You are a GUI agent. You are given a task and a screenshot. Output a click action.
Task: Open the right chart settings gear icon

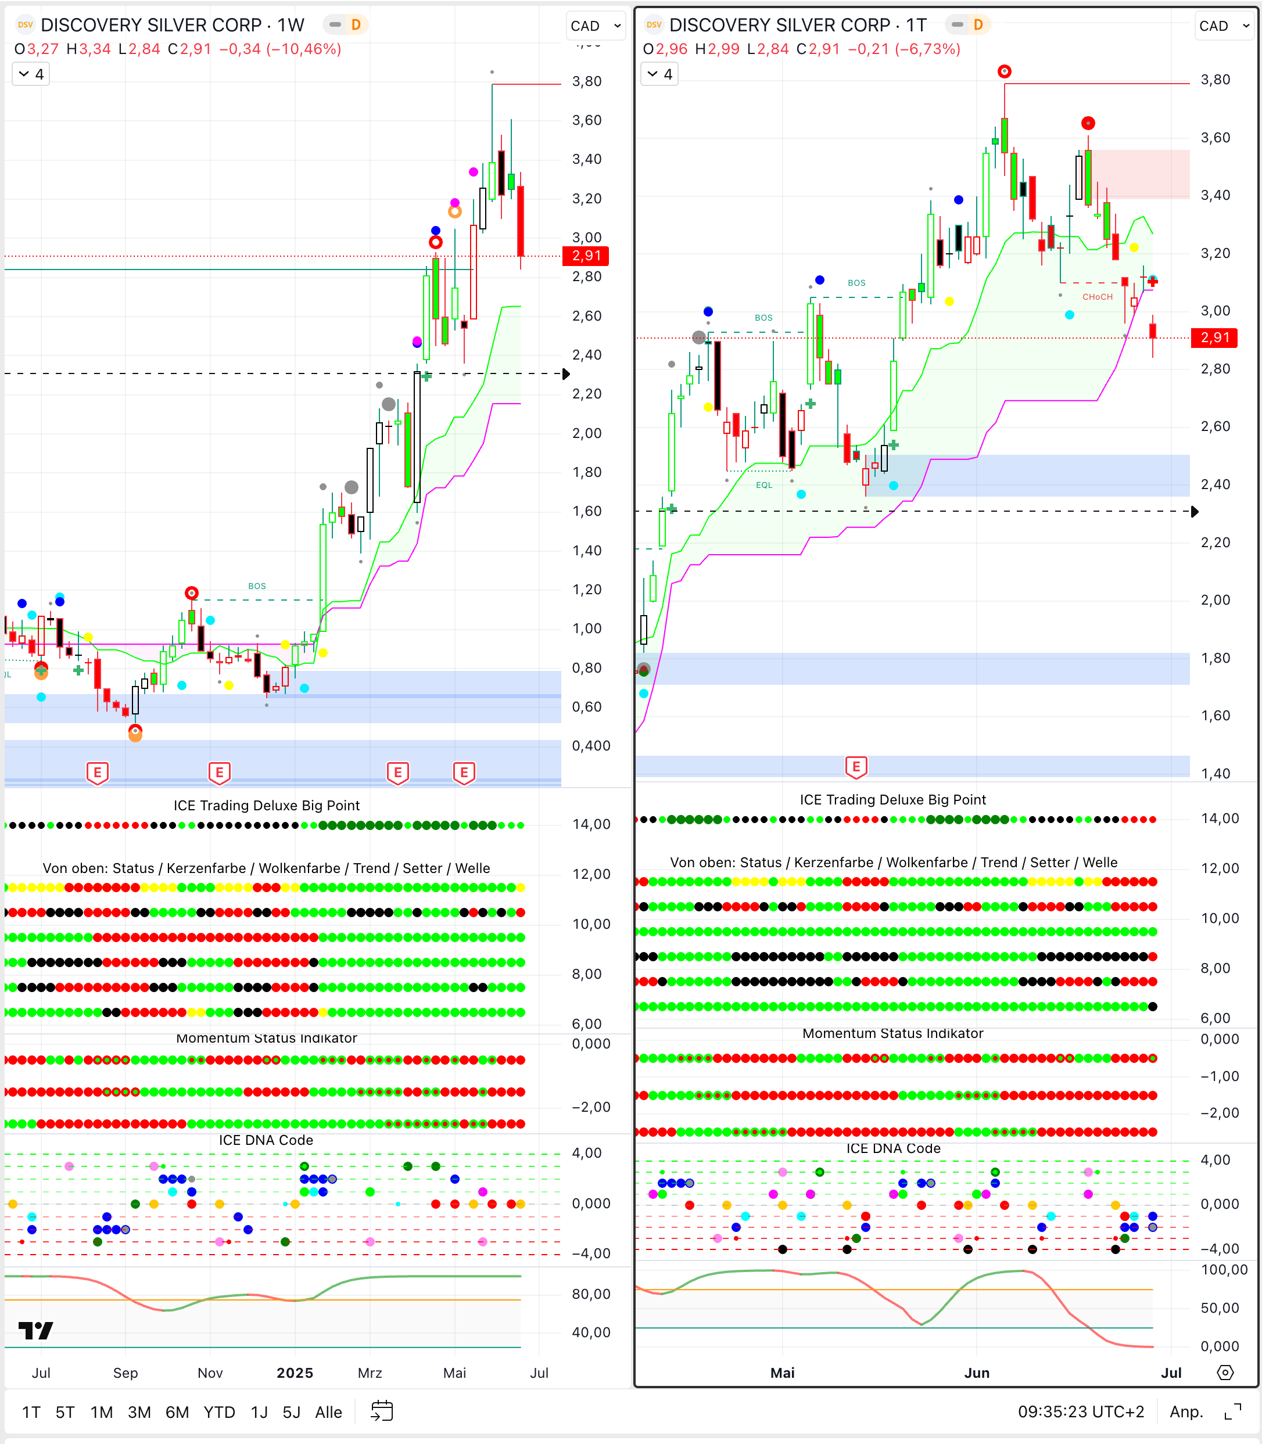(1225, 1372)
